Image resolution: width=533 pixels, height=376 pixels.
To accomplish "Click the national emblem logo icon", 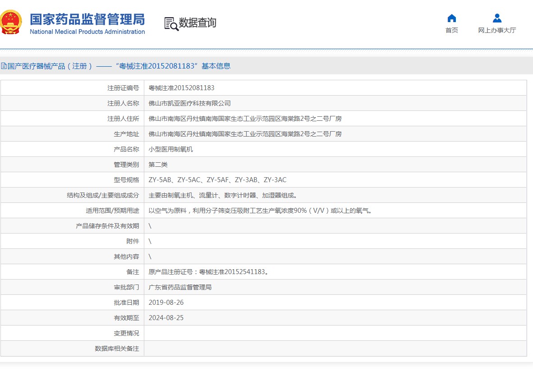I will coord(11,22).
